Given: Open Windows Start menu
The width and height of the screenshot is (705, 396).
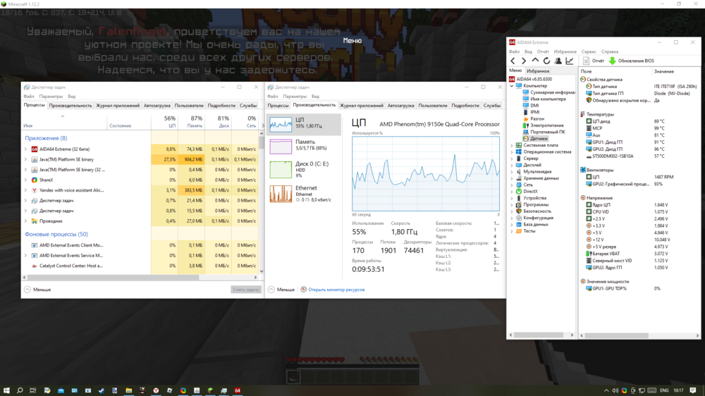Looking at the screenshot, I should pos(7,390).
